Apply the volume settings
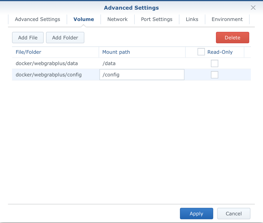The image size is (263, 223). pyautogui.click(x=196, y=213)
